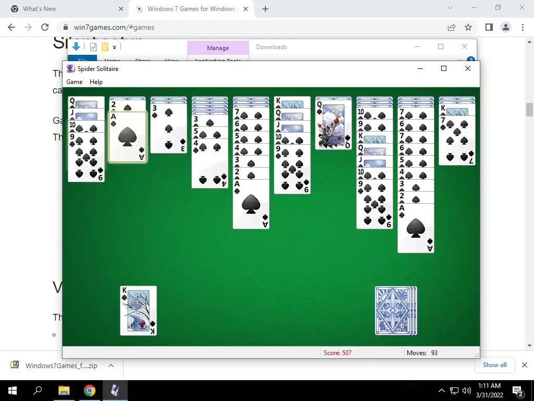Deal new cards from the stock pile
Screen dimensions: 534x401
tap(396, 311)
